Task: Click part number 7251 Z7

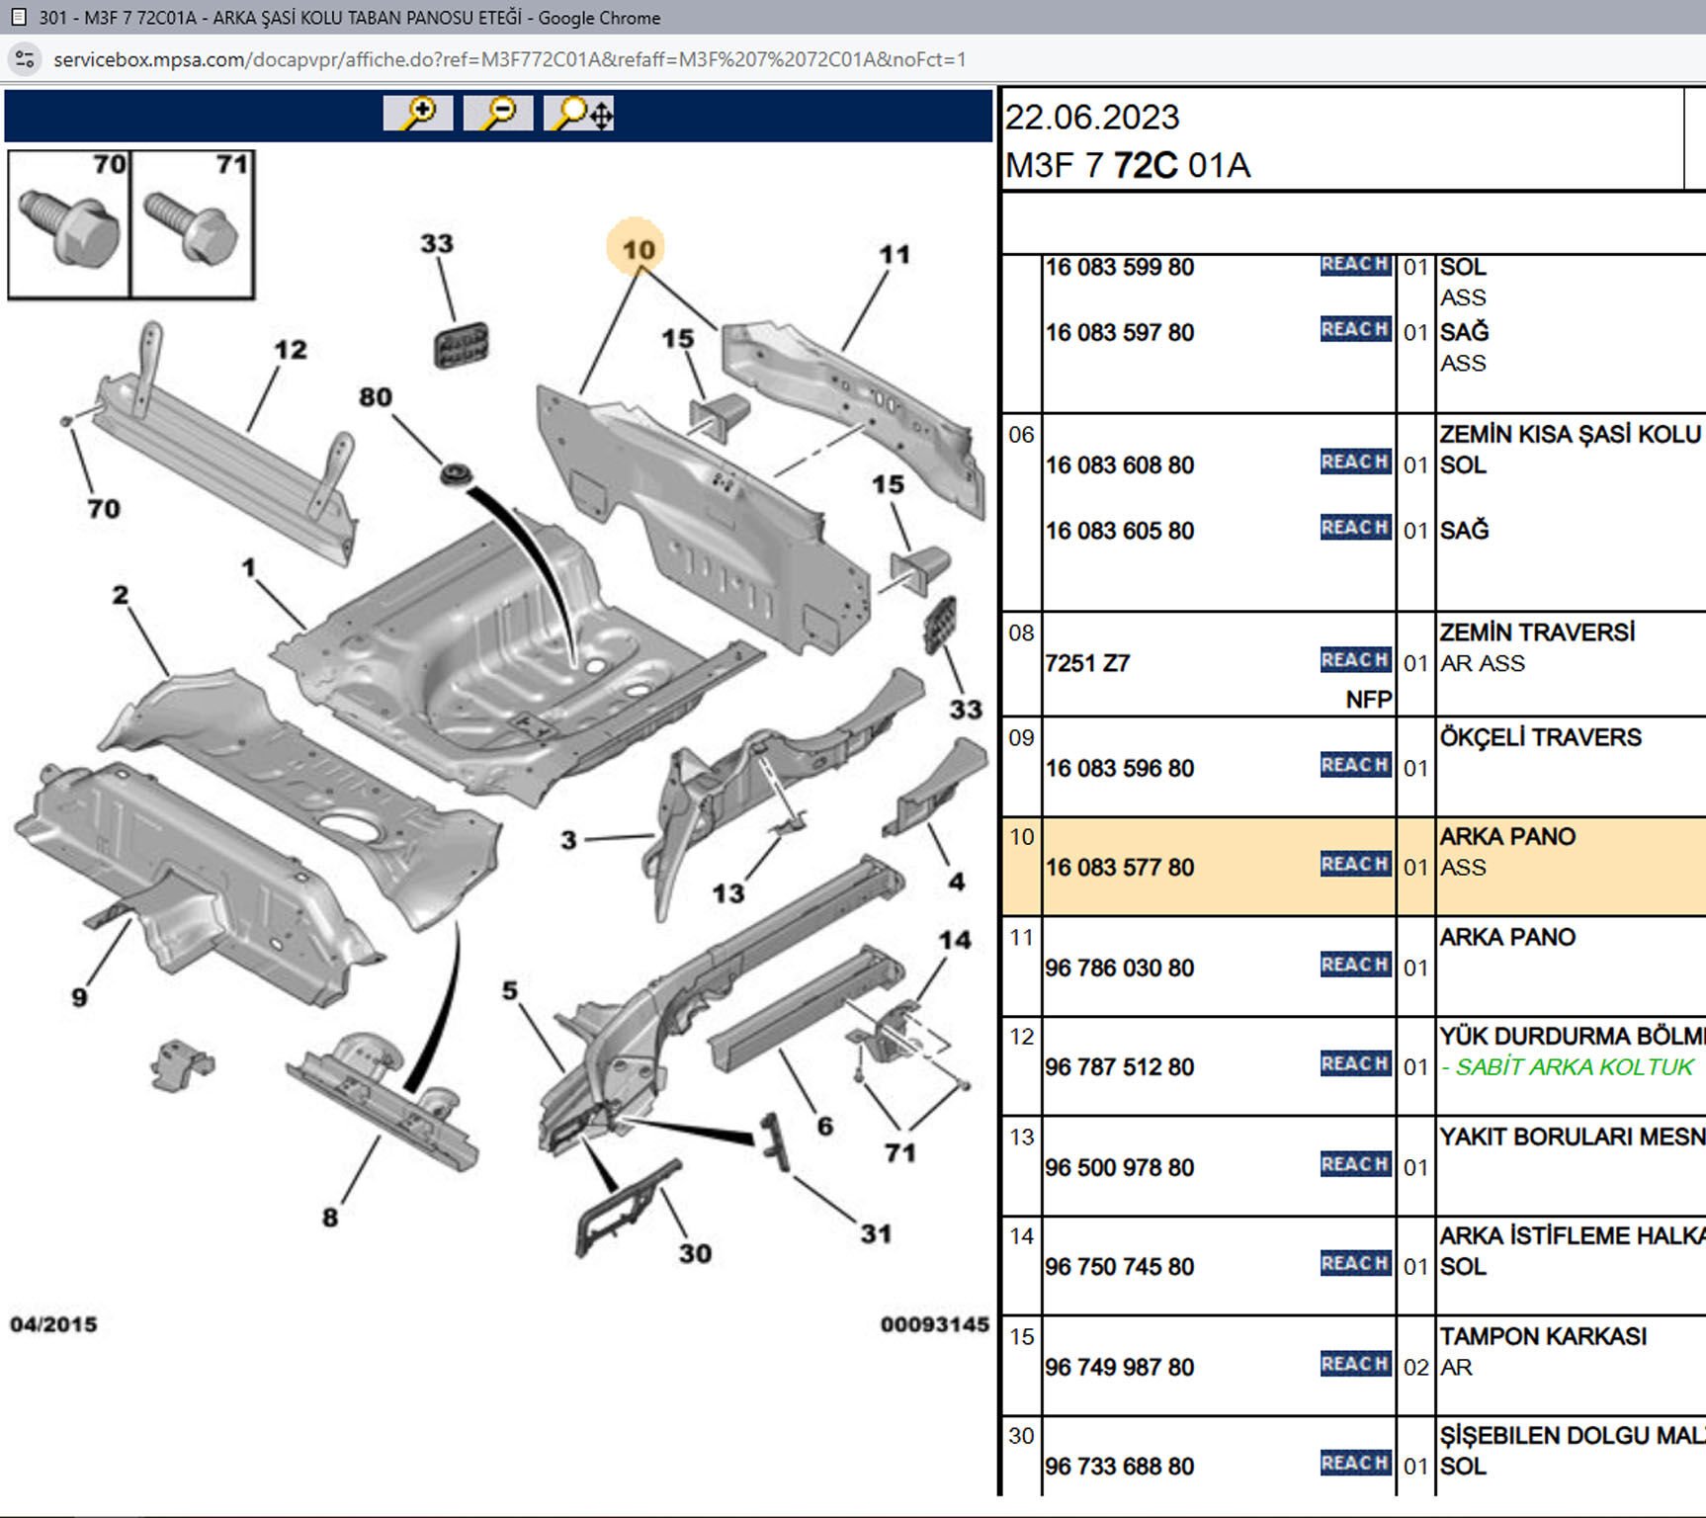Action: (1087, 663)
